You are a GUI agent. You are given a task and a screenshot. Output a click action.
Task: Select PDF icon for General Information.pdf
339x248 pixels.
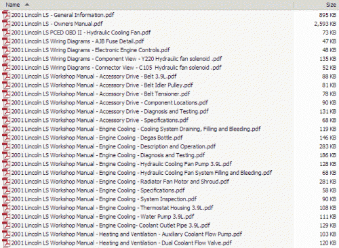tap(6, 15)
